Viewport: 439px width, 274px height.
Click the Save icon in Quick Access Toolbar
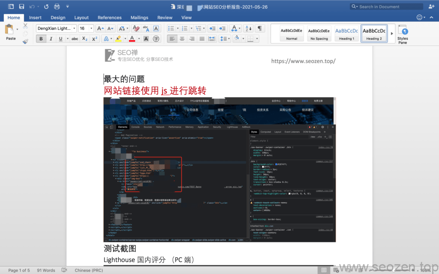[21, 6]
